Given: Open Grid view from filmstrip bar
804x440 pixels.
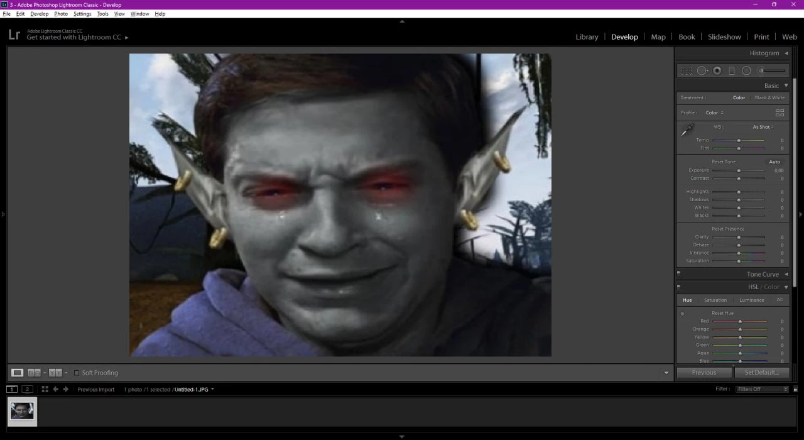Looking at the screenshot, I should coord(45,389).
